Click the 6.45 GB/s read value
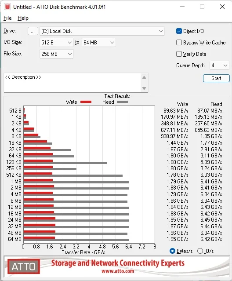Viewport: 232px width, 281px height. coord(211,220)
